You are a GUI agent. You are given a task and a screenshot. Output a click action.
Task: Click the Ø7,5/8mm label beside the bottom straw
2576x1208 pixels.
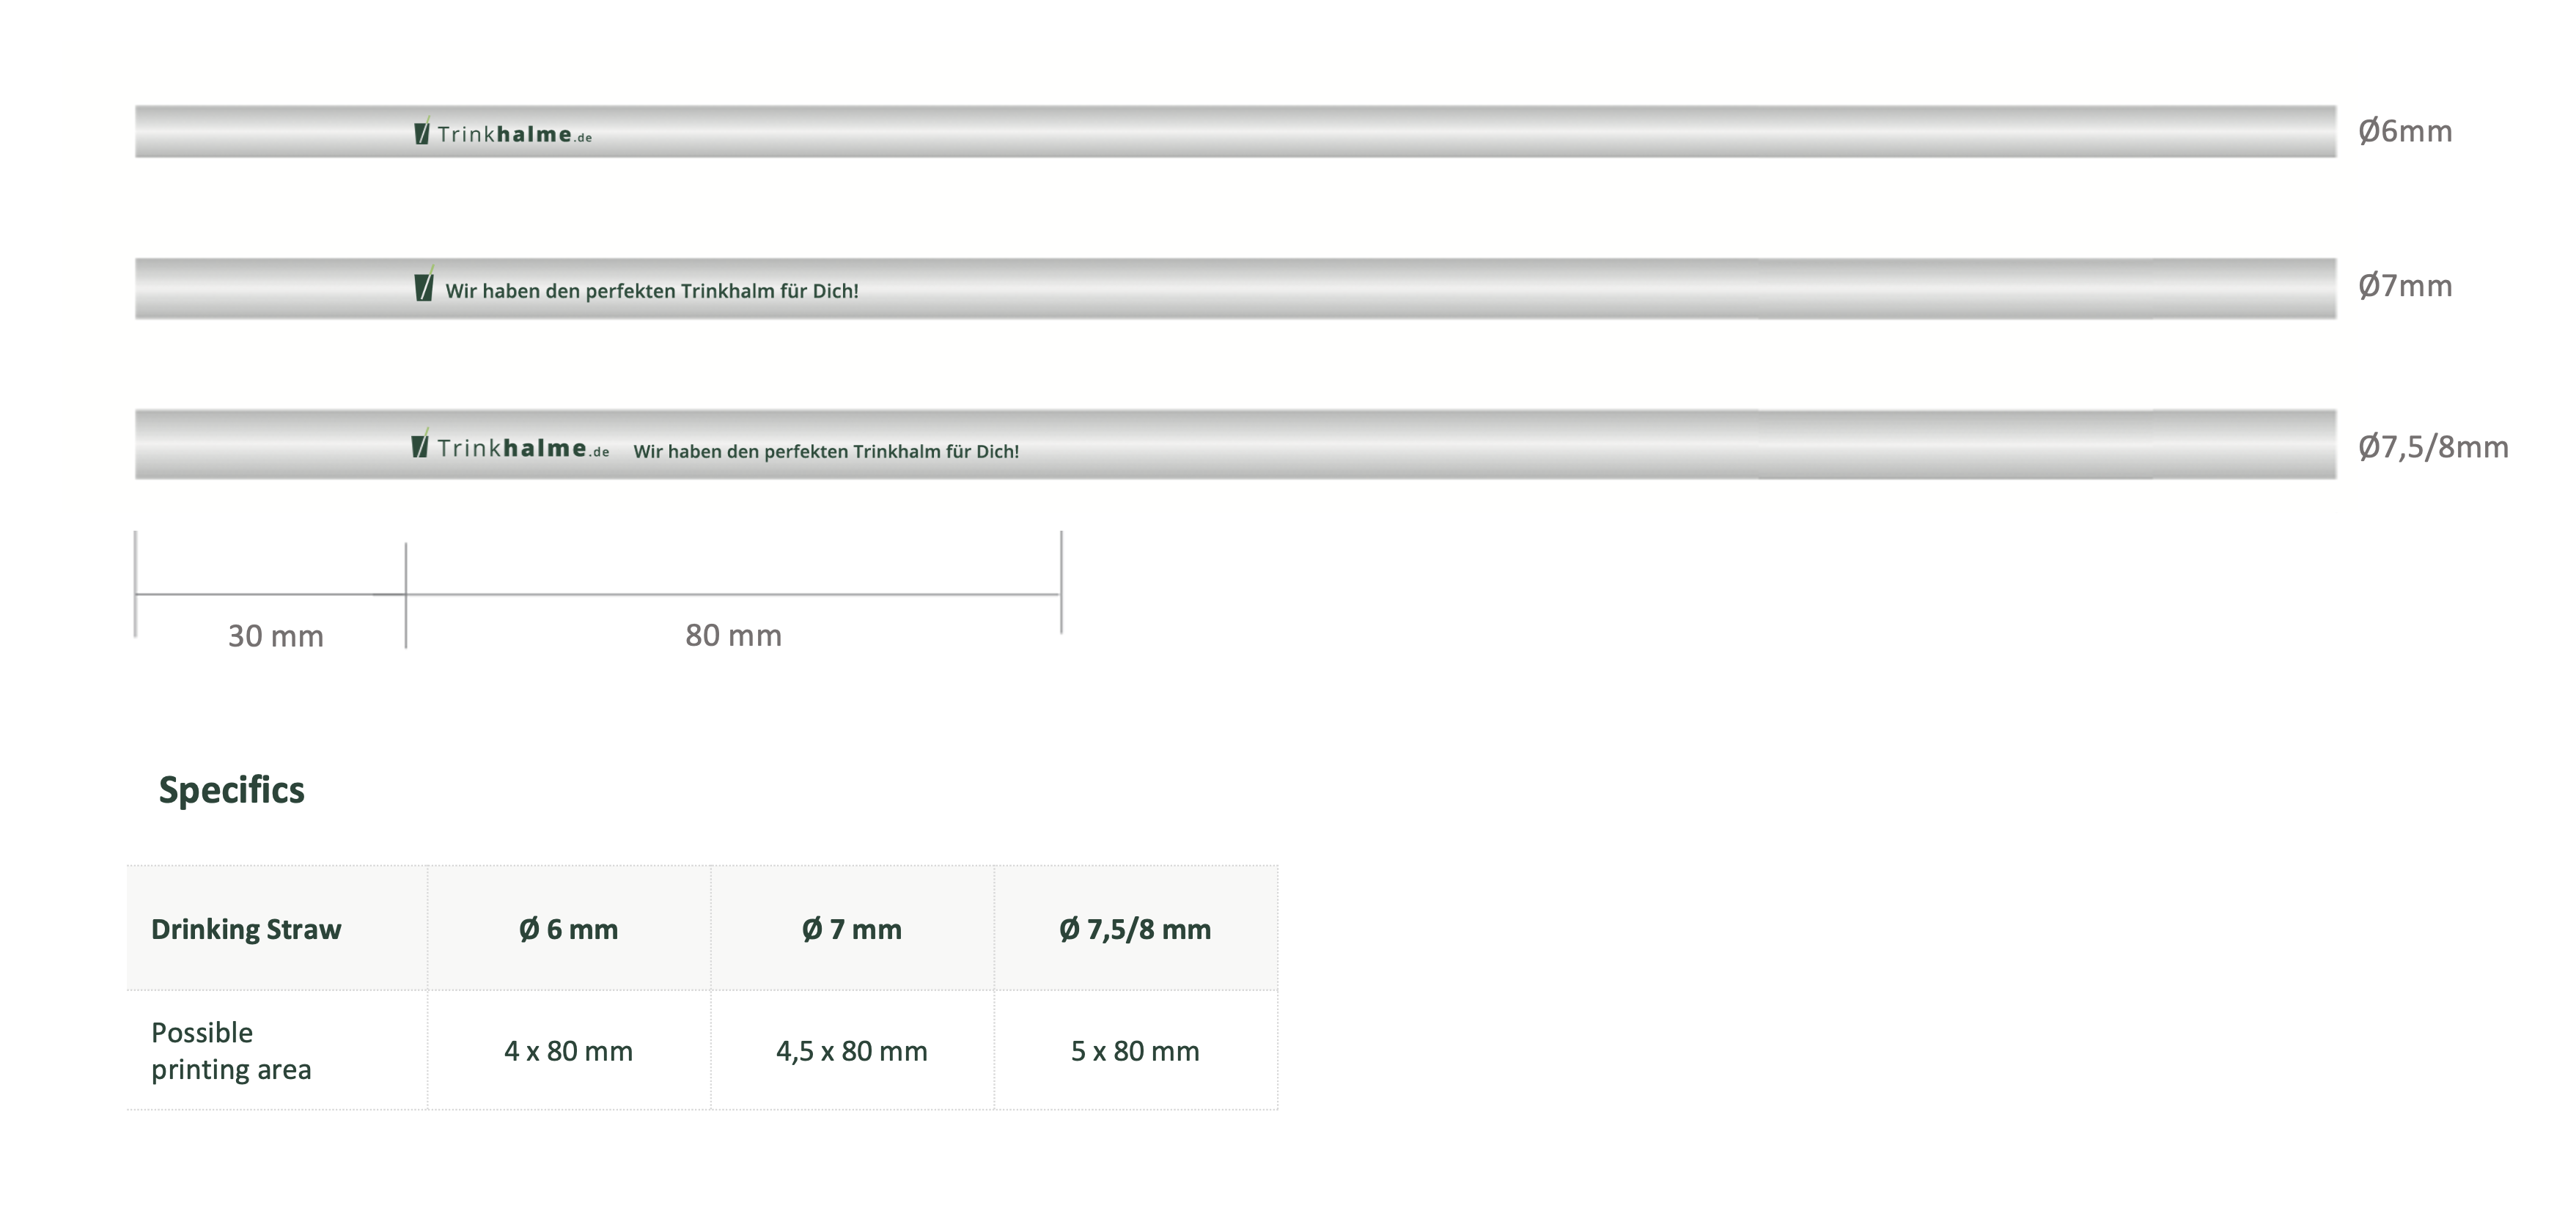[x=2432, y=447]
